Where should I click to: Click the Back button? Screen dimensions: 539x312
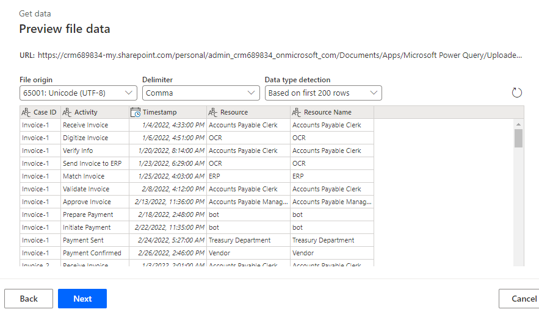(x=29, y=299)
